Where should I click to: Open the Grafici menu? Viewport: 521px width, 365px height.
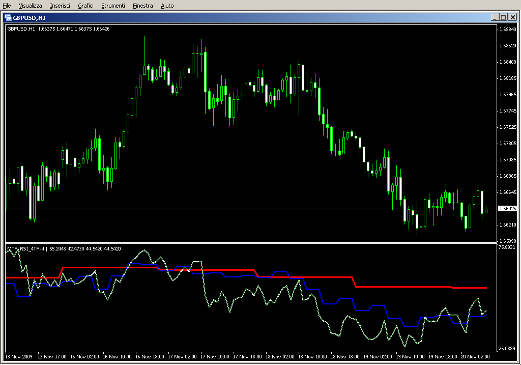tap(85, 6)
